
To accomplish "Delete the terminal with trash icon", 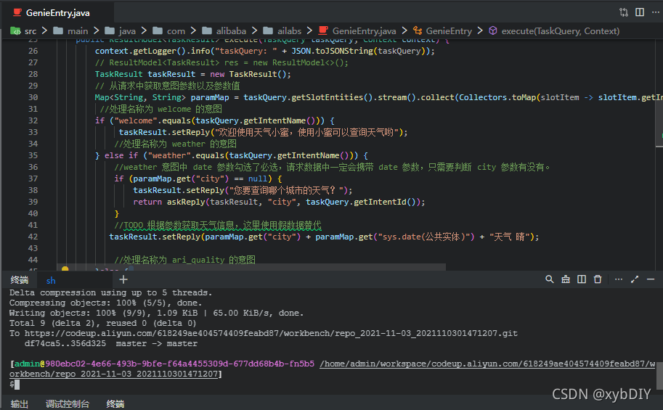I will click(598, 279).
